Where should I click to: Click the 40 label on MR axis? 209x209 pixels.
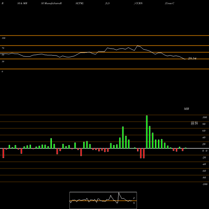pos(204,138)
